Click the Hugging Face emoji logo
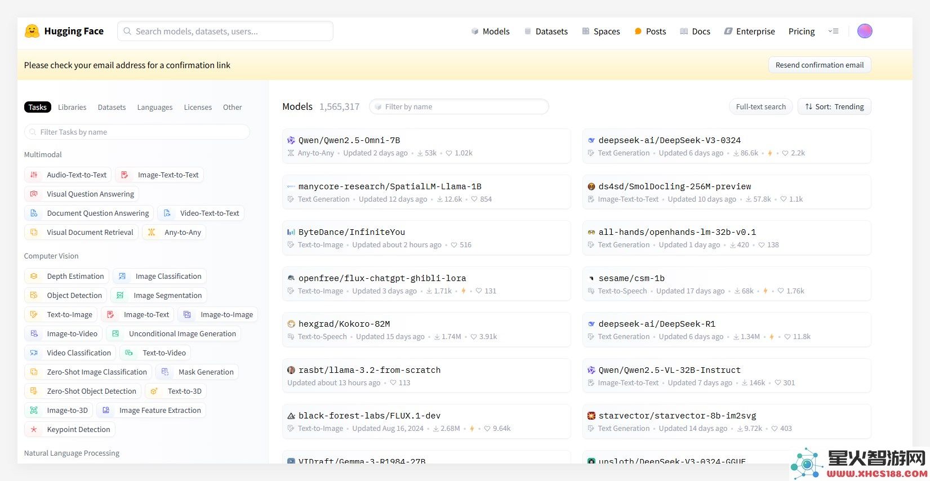 click(32, 31)
